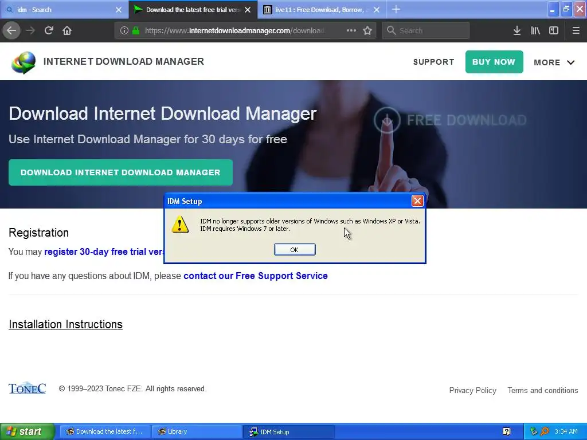Open the Firefox hamburger menu
Image resolution: width=587 pixels, height=440 pixels.
point(576,31)
